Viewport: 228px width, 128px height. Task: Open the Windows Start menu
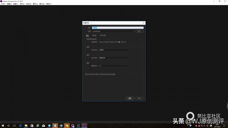pos(3,125)
